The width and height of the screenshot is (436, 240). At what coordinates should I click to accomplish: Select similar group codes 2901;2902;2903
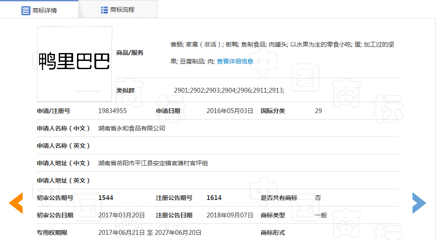pos(229,90)
